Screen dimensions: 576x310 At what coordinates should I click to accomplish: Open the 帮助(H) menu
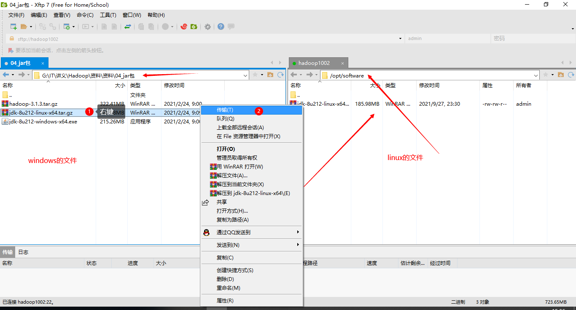click(x=156, y=15)
